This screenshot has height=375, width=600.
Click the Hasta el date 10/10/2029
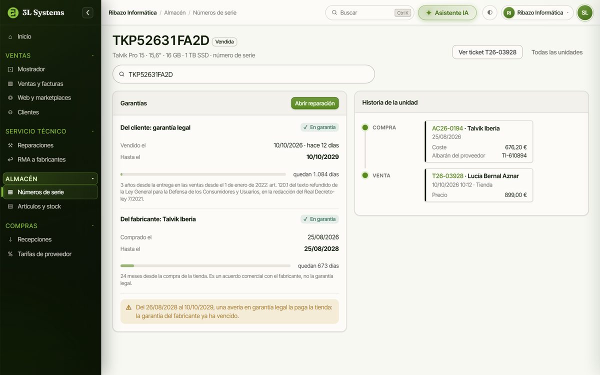322,157
